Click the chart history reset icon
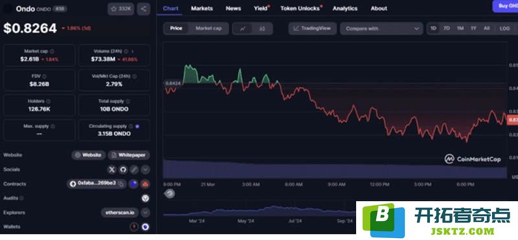518x240 pixels. pyautogui.click(x=170, y=193)
